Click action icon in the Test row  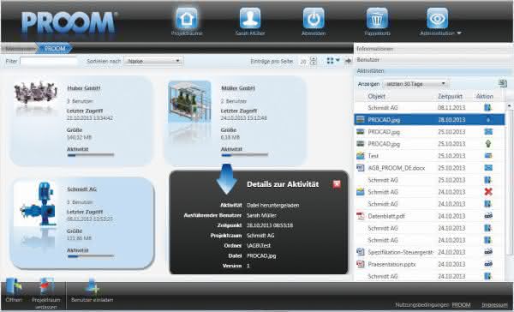488,155
